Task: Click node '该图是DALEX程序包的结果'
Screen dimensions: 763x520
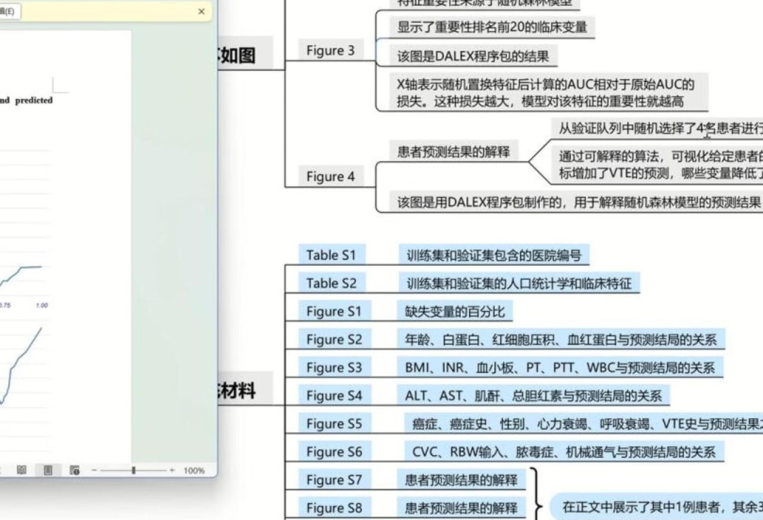Action: click(x=473, y=56)
